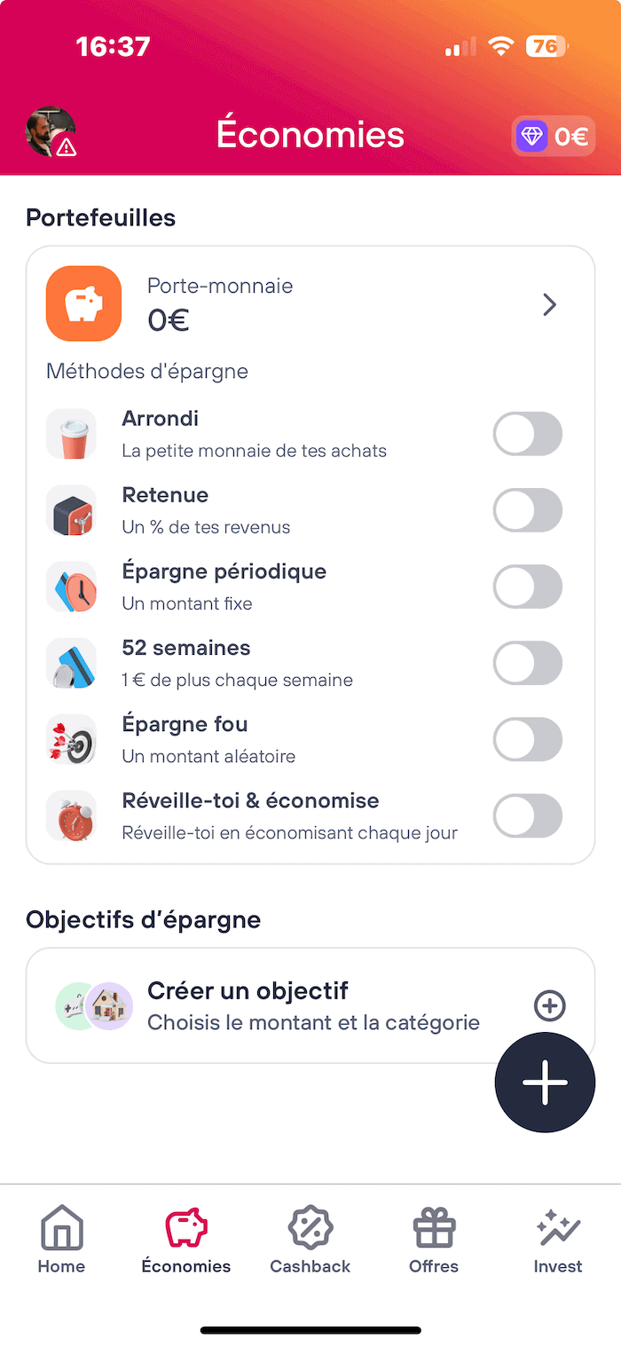Open the Offres tab
The image size is (621, 1347).
tap(434, 1240)
